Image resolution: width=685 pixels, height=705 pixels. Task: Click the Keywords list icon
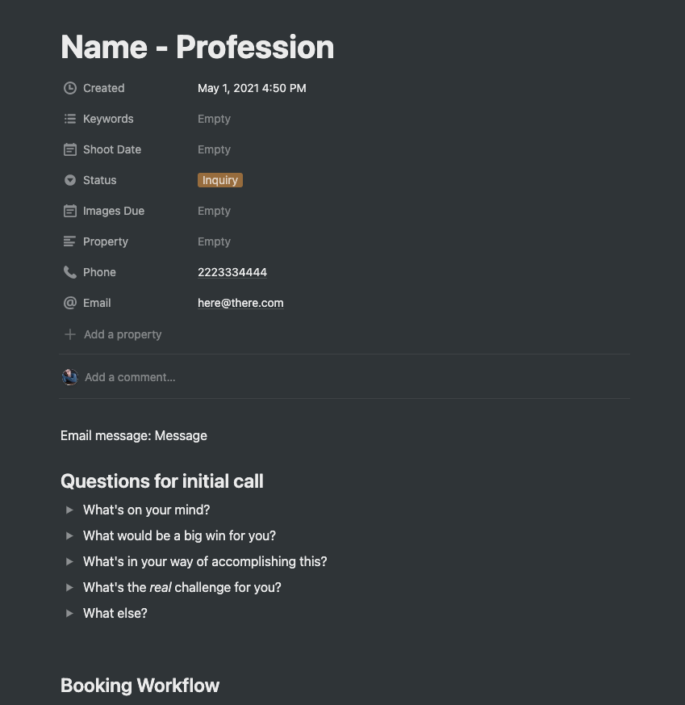(x=70, y=119)
